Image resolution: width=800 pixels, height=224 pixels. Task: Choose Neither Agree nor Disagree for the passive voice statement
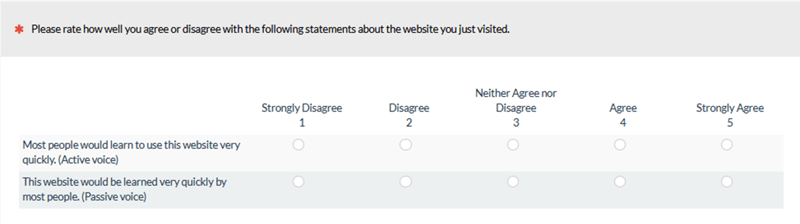coord(513,182)
